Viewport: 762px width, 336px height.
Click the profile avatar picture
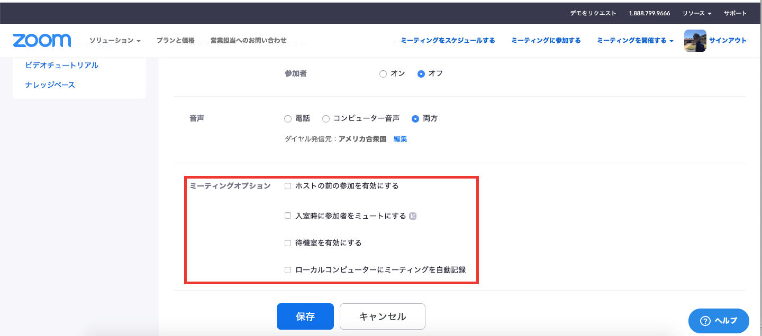tap(695, 41)
